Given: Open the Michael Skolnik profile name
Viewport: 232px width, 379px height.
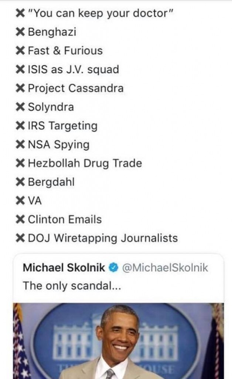Looking at the screenshot, I should [64, 268].
